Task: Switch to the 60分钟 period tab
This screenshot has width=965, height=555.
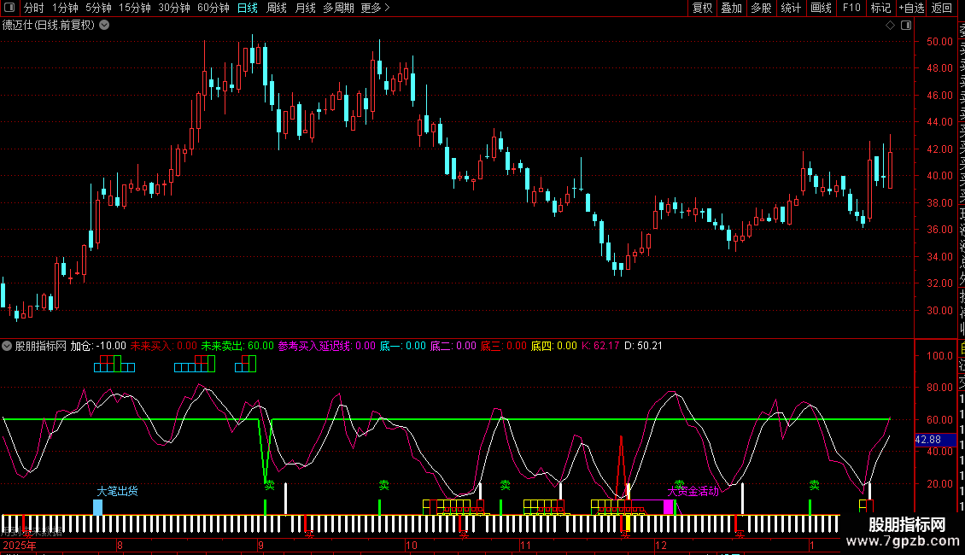Action: point(213,8)
